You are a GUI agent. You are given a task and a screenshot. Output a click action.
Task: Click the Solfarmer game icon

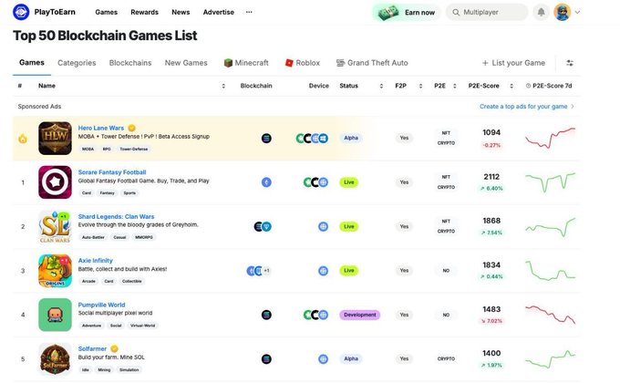point(55,359)
